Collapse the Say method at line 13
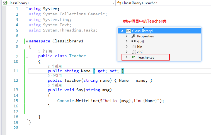This screenshot has width=211, height=135. pos(27,90)
